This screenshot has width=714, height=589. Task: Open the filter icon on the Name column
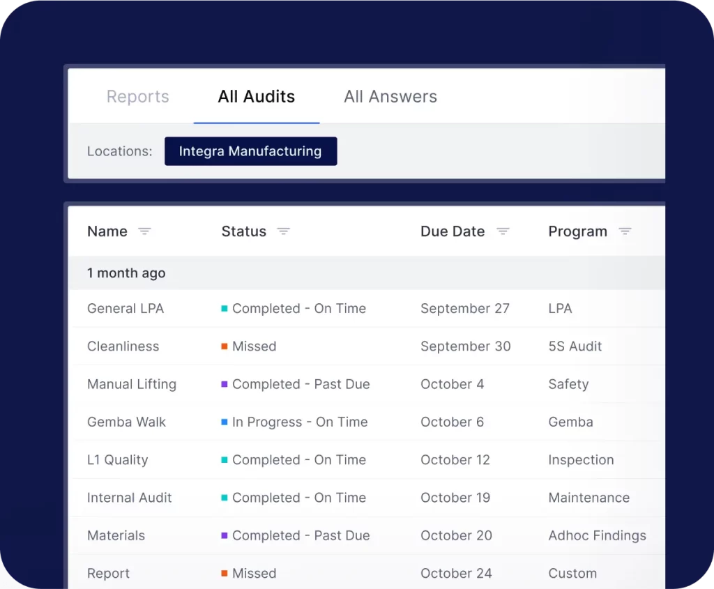pos(145,231)
